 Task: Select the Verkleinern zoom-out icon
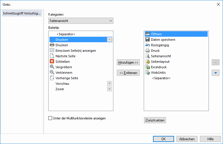[52, 72]
